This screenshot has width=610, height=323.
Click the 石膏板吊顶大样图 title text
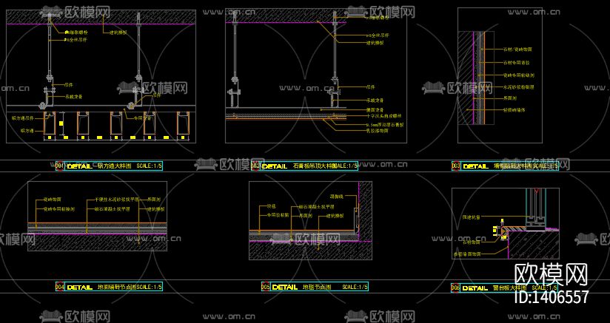pyautogui.click(x=314, y=166)
